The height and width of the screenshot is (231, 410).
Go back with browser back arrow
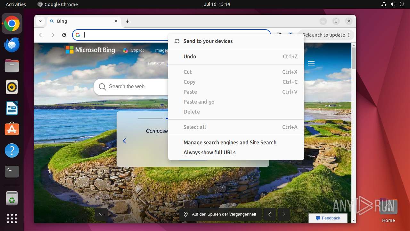[41, 35]
